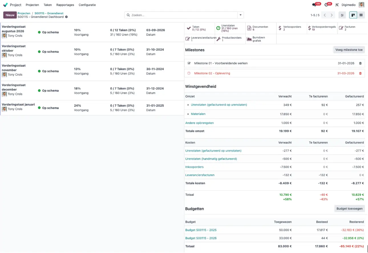Viewport: 368px width, 253px height.
Task: Delete Milestone 02 with red trash icon
Action: tap(360, 73)
